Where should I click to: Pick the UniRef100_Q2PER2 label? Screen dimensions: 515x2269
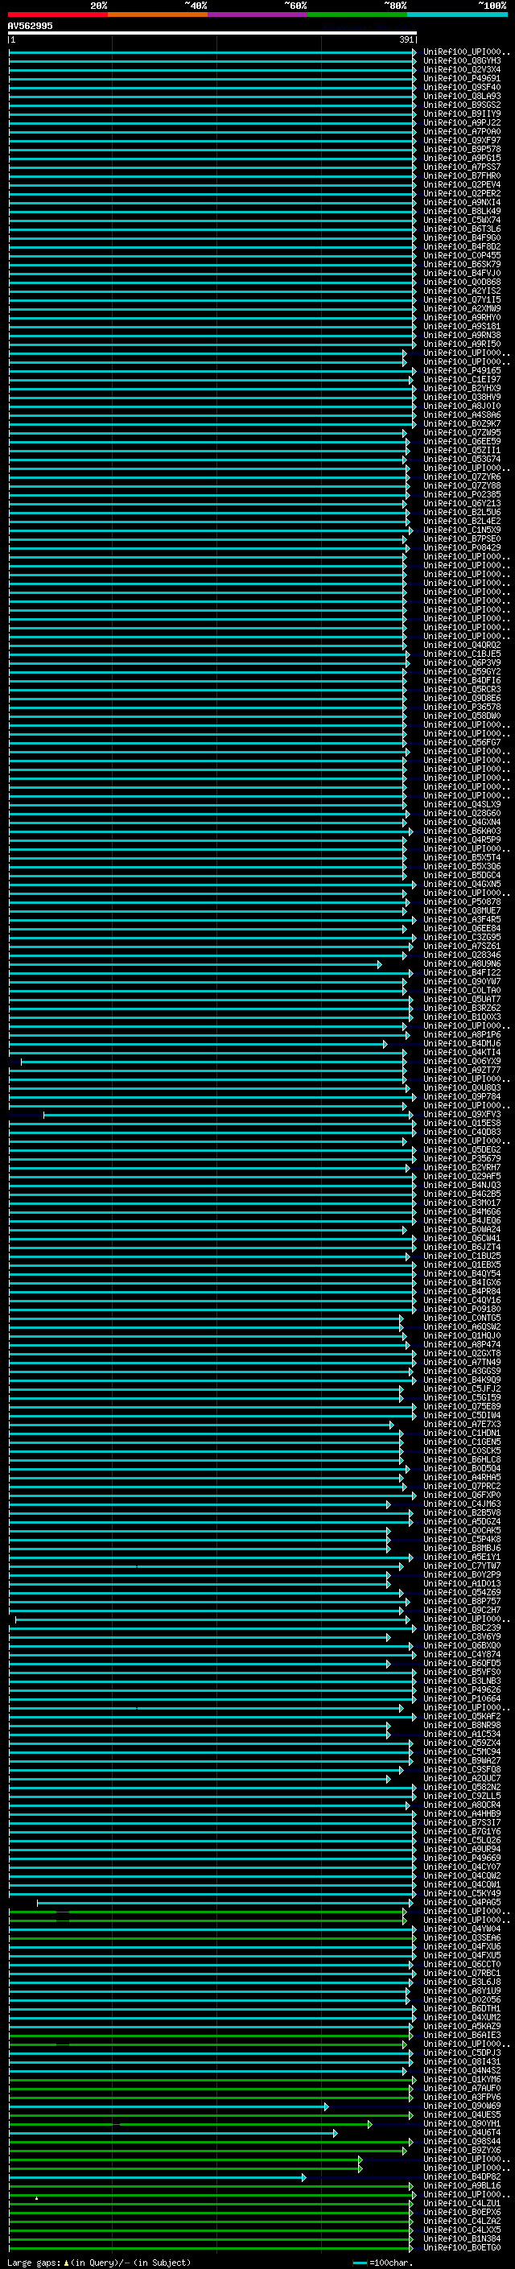[462, 194]
